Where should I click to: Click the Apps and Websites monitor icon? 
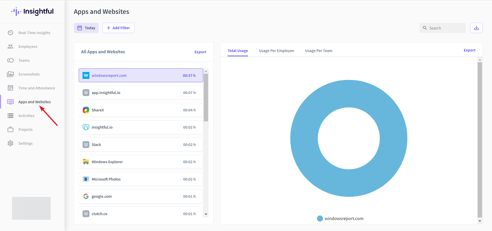pyautogui.click(x=10, y=102)
